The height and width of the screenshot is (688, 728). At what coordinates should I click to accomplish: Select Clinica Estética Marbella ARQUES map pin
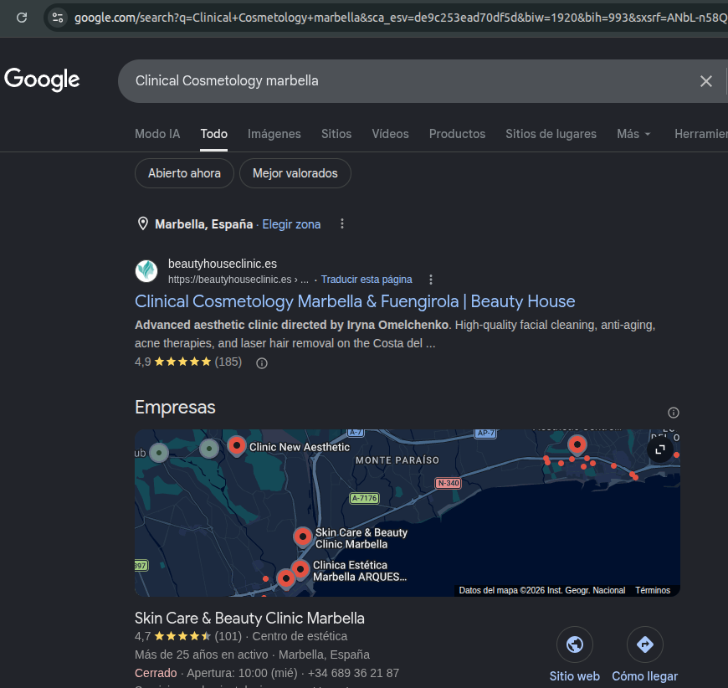pyautogui.click(x=300, y=569)
